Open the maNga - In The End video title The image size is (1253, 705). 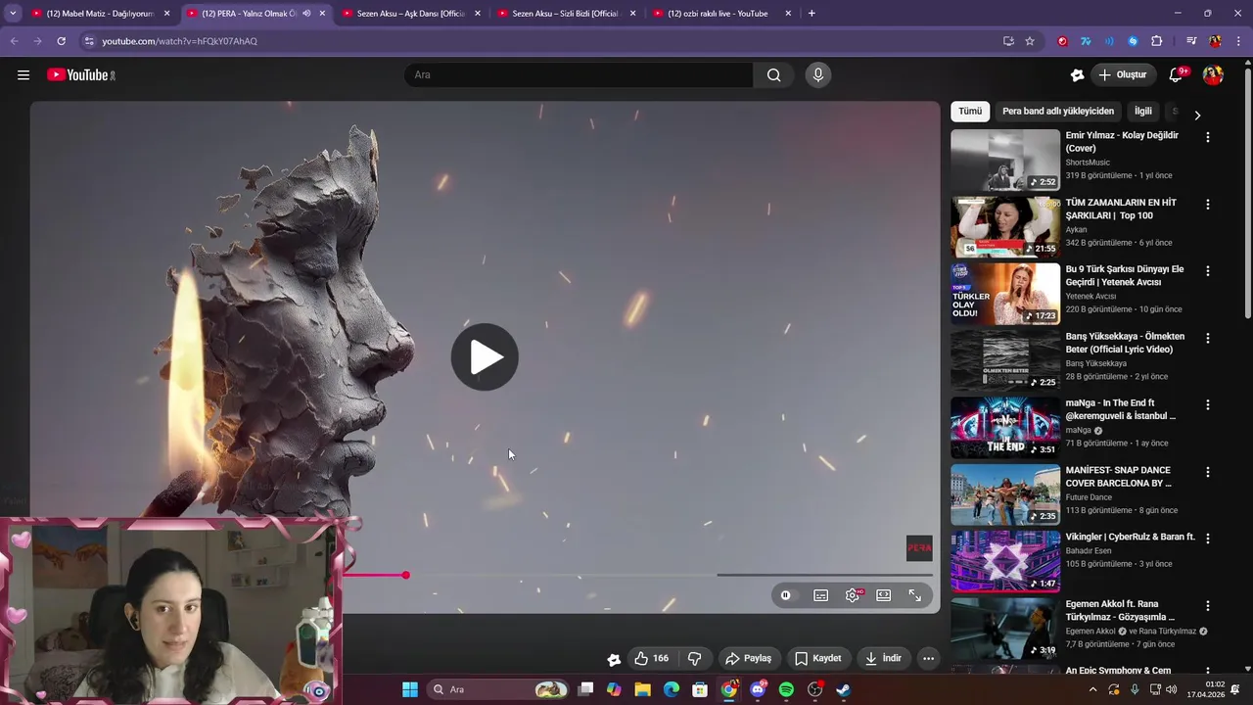click(x=1121, y=409)
